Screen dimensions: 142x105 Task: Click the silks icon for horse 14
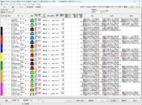click(32, 76)
